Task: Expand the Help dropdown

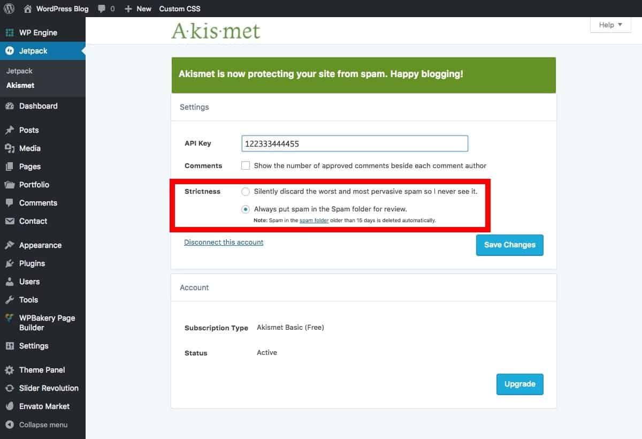Action: point(610,25)
